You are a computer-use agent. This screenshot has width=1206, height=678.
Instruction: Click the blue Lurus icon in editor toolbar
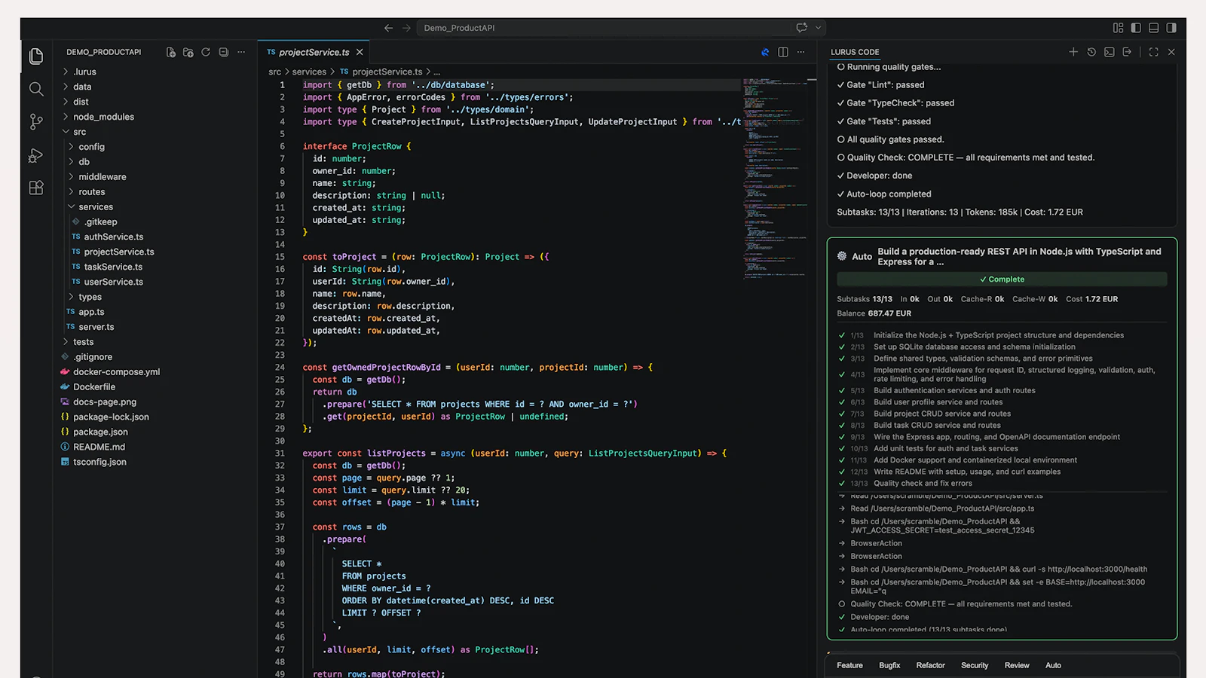765,52
